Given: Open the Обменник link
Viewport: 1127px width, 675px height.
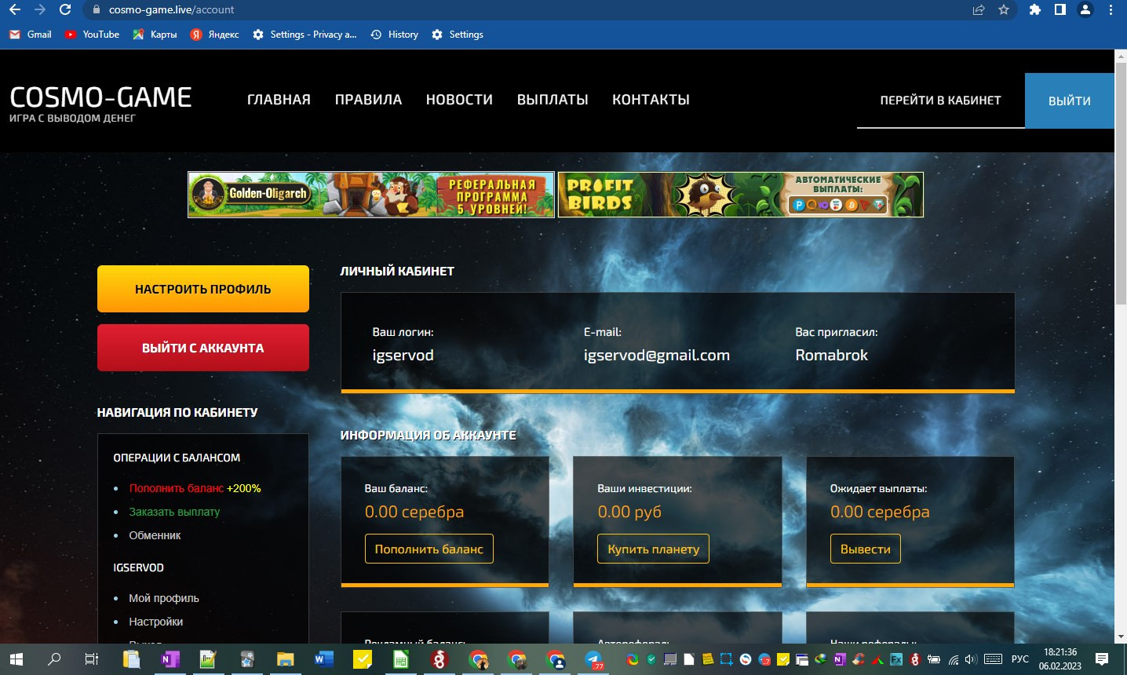Looking at the screenshot, I should click(155, 535).
